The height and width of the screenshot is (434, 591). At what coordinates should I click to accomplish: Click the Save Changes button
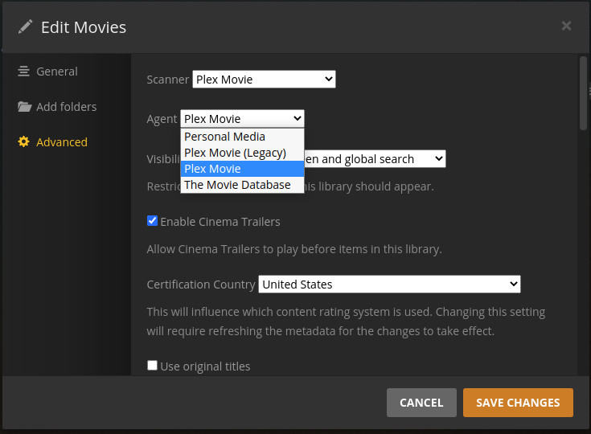click(x=518, y=403)
